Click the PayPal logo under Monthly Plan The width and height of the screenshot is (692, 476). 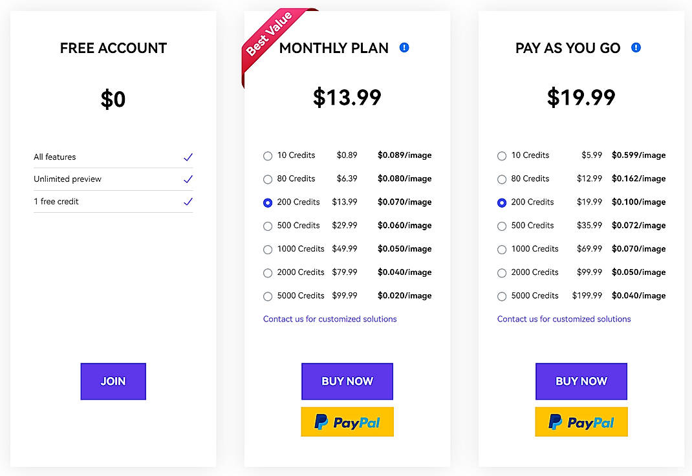pyautogui.click(x=347, y=422)
